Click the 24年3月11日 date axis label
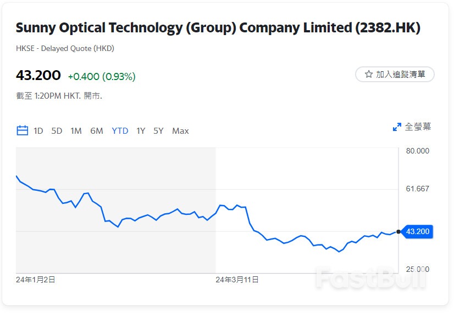Viewport: 454px width, 313px height. coord(237,280)
